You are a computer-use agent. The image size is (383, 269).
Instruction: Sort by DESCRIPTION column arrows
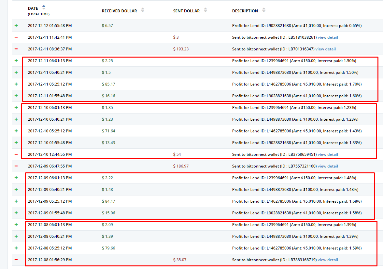tap(264, 10)
